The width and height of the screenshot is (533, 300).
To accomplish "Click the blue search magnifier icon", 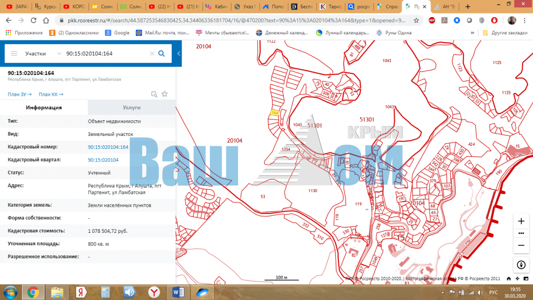I will coord(161,54).
